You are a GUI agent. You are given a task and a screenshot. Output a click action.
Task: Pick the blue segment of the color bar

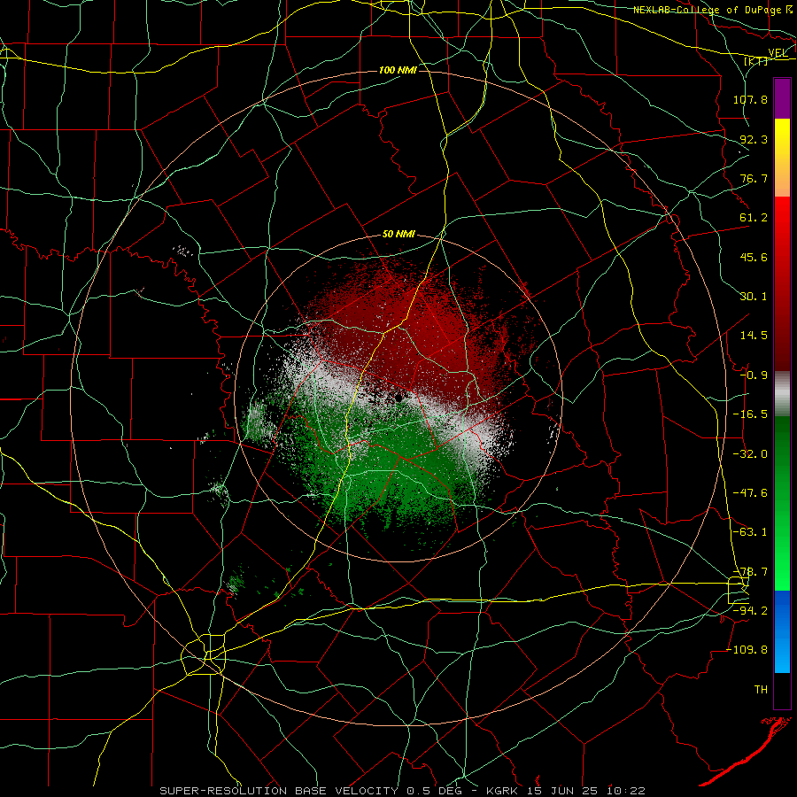click(x=782, y=631)
